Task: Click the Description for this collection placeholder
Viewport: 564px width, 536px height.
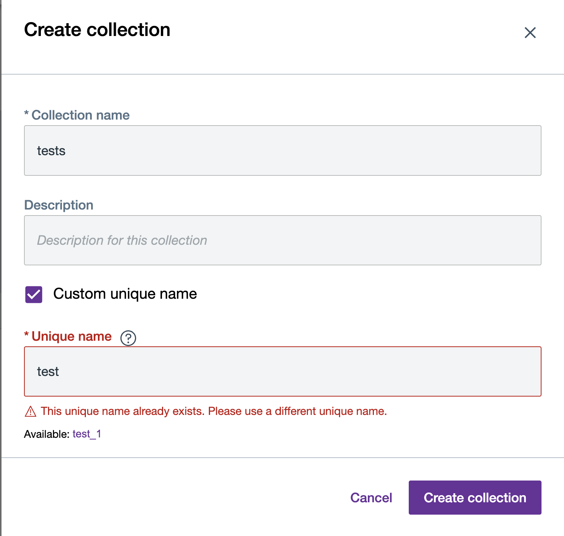Action: click(122, 240)
